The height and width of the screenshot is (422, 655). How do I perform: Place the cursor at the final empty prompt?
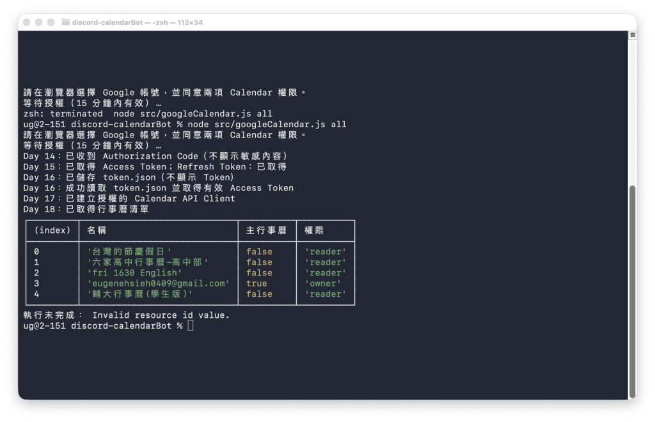[191, 325]
